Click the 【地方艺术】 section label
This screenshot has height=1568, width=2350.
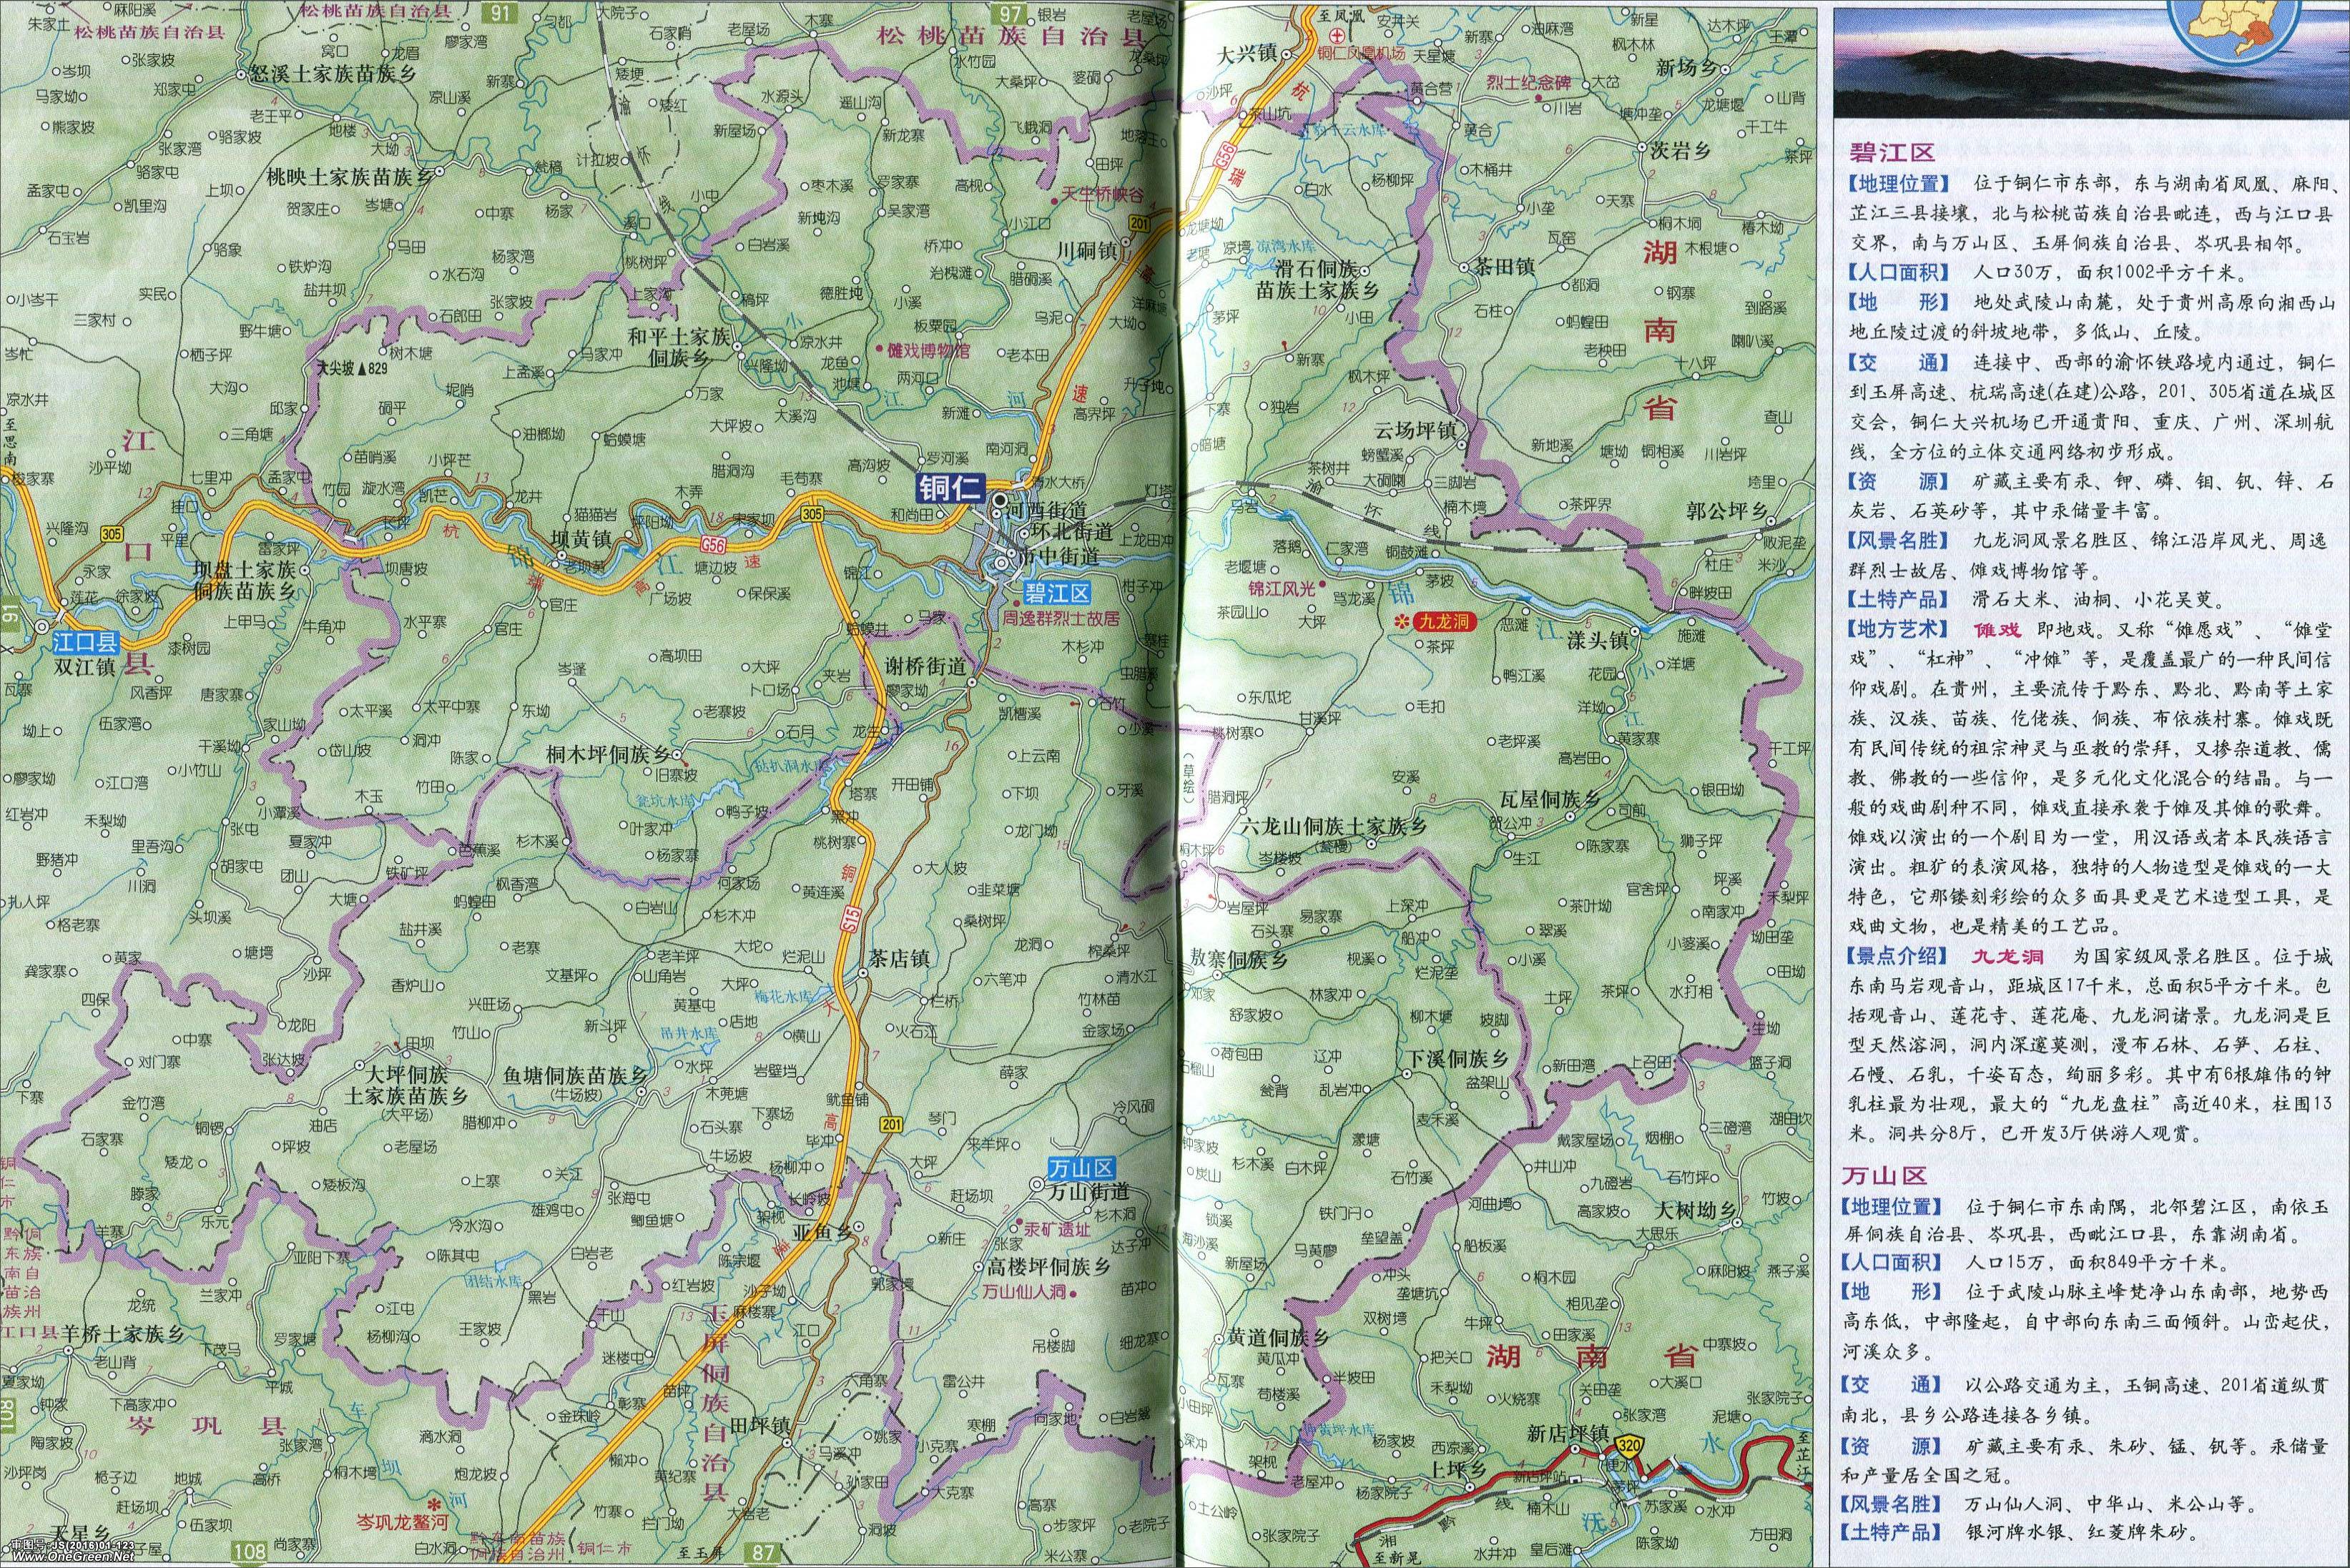(x=1897, y=629)
